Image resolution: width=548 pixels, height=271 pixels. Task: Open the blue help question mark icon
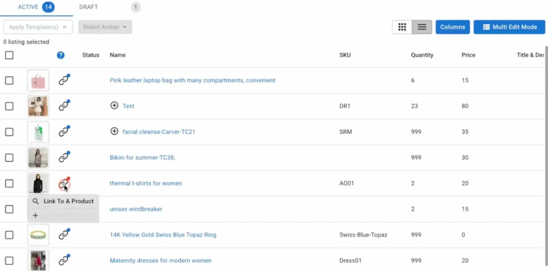tap(61, 55)
